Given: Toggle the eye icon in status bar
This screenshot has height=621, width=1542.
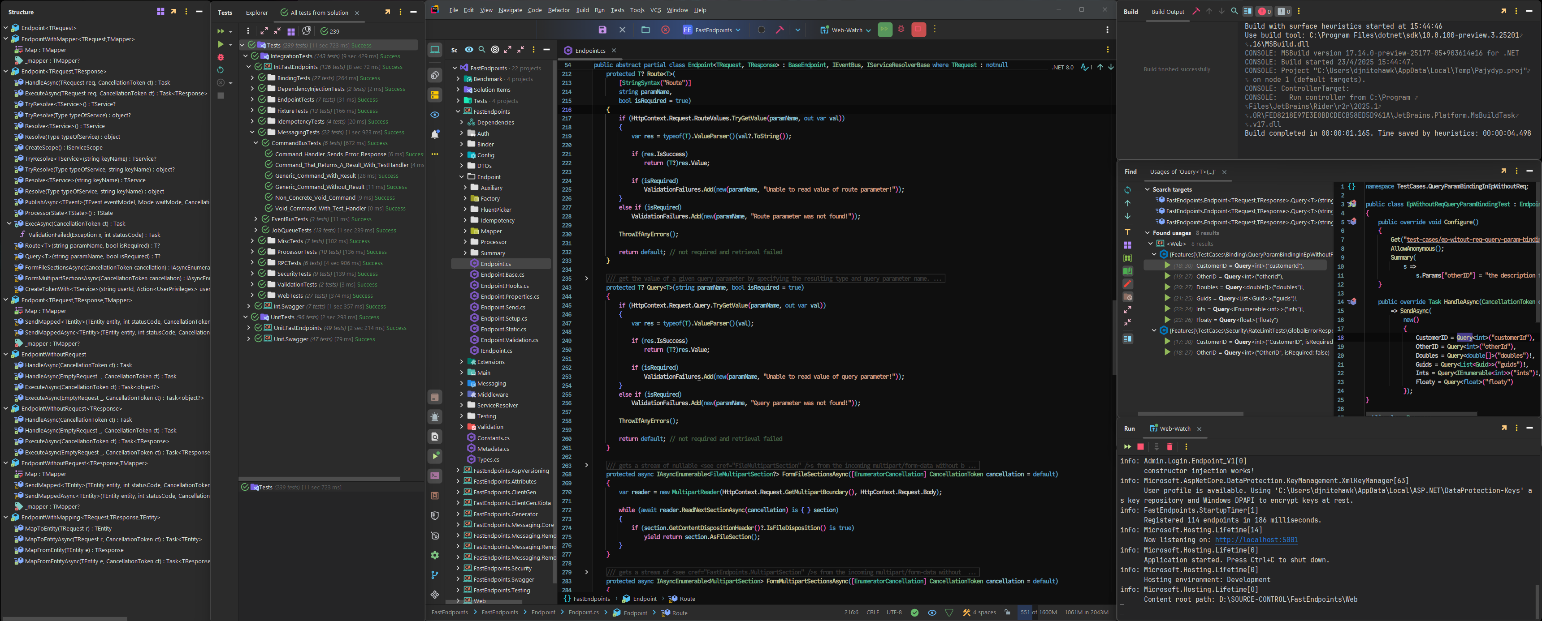Looking at the screenshot, I should pyautogui.click(x=931, y=612).
